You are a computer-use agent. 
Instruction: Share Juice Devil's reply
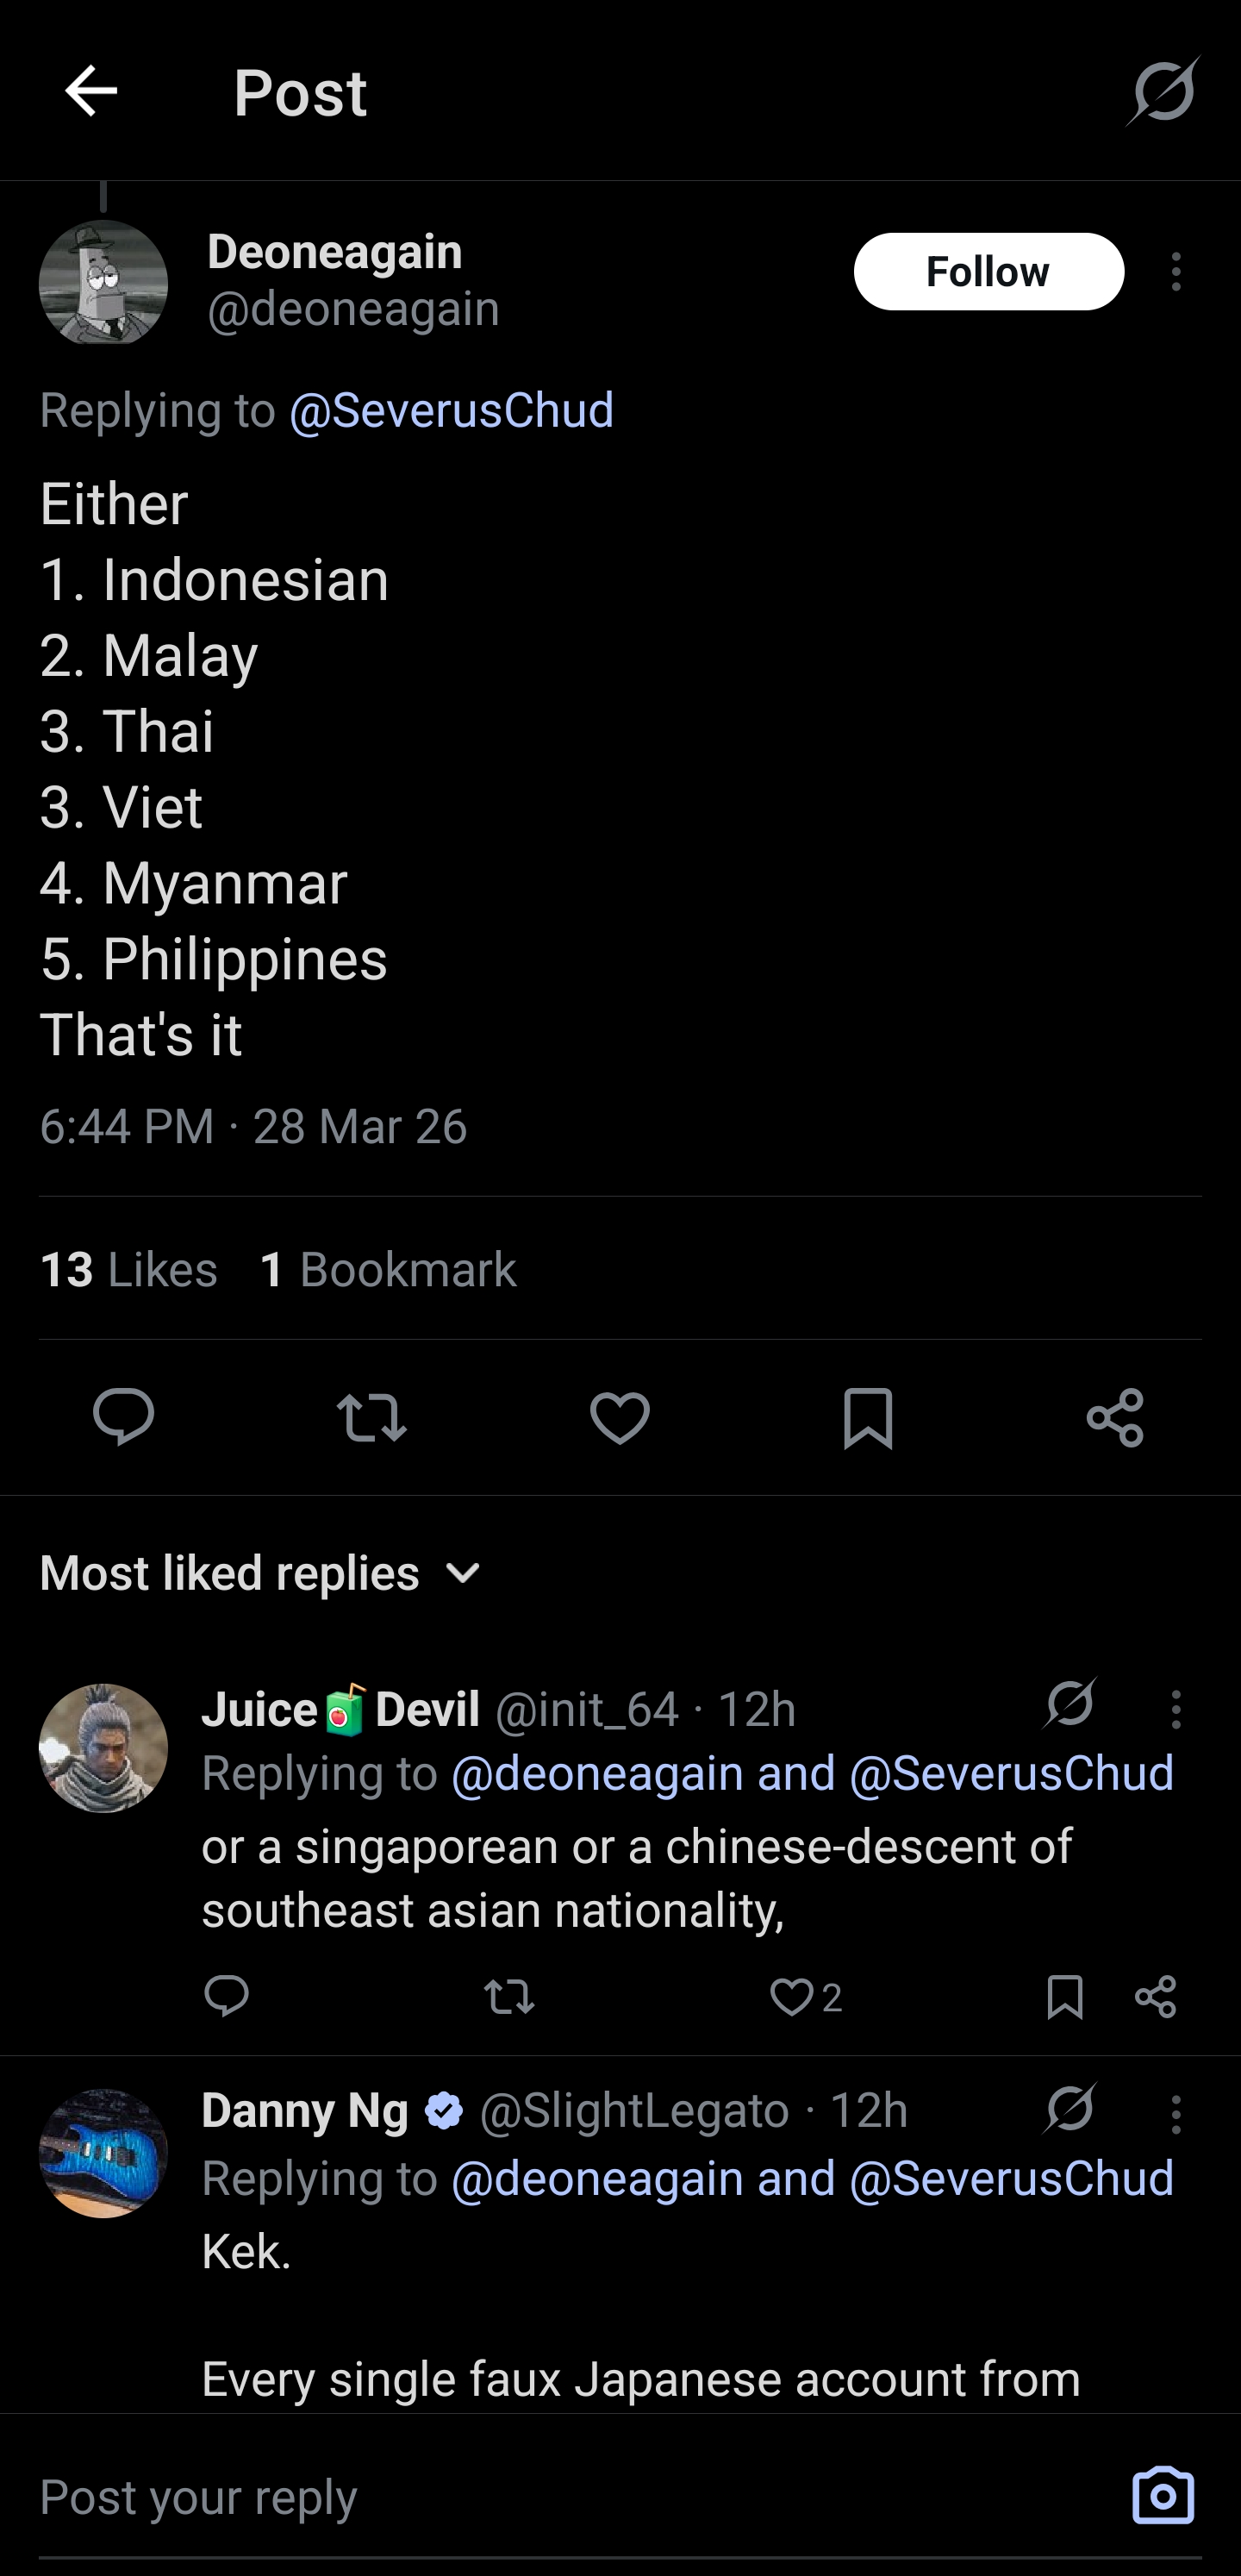point(1156,1997)
